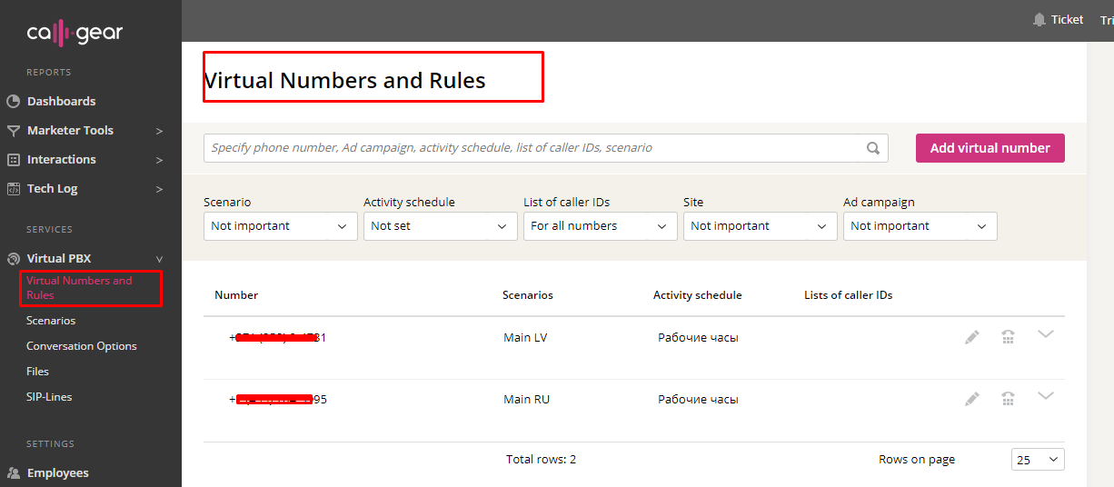Image resolution: width=1114 pixels, height=487 pixels.
Task: Click Рабочие часы in Main LV row
Action: click(698, 338)
